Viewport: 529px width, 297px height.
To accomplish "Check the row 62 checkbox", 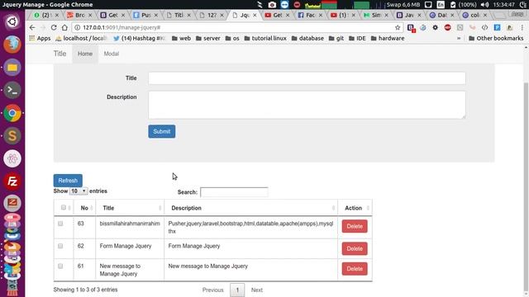I will 60,246.
